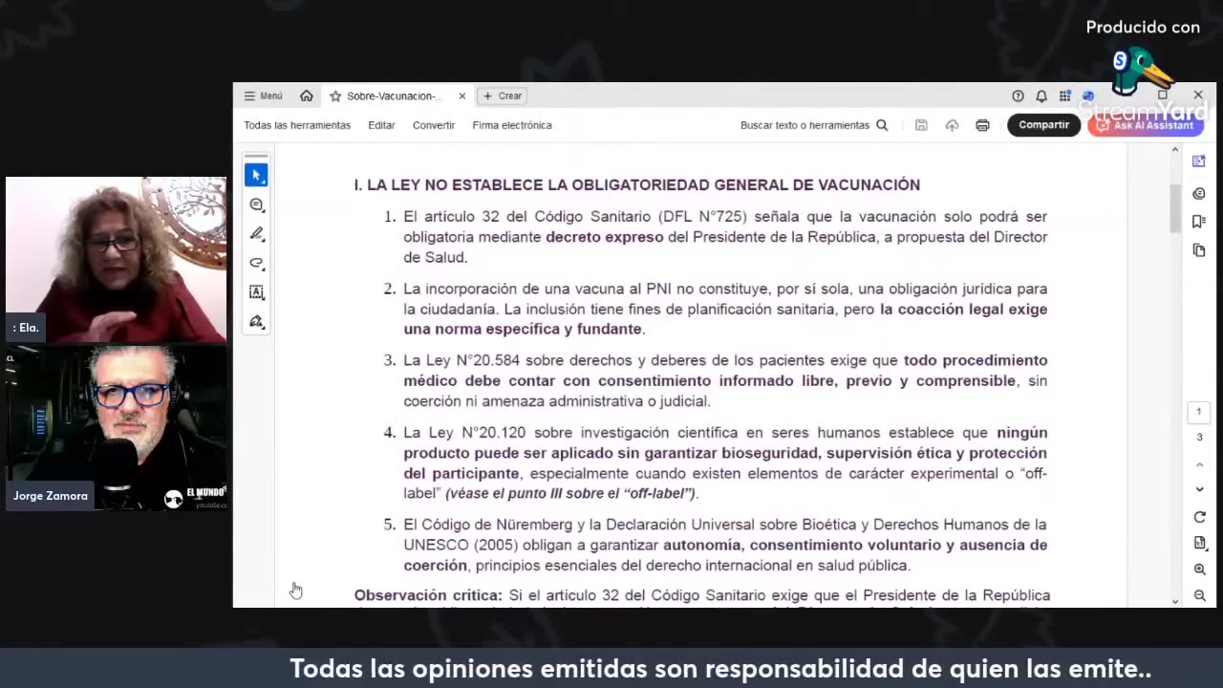Click the current page number box
Viewport: 1223px width, 688px height.
[x=1200, y=413]
